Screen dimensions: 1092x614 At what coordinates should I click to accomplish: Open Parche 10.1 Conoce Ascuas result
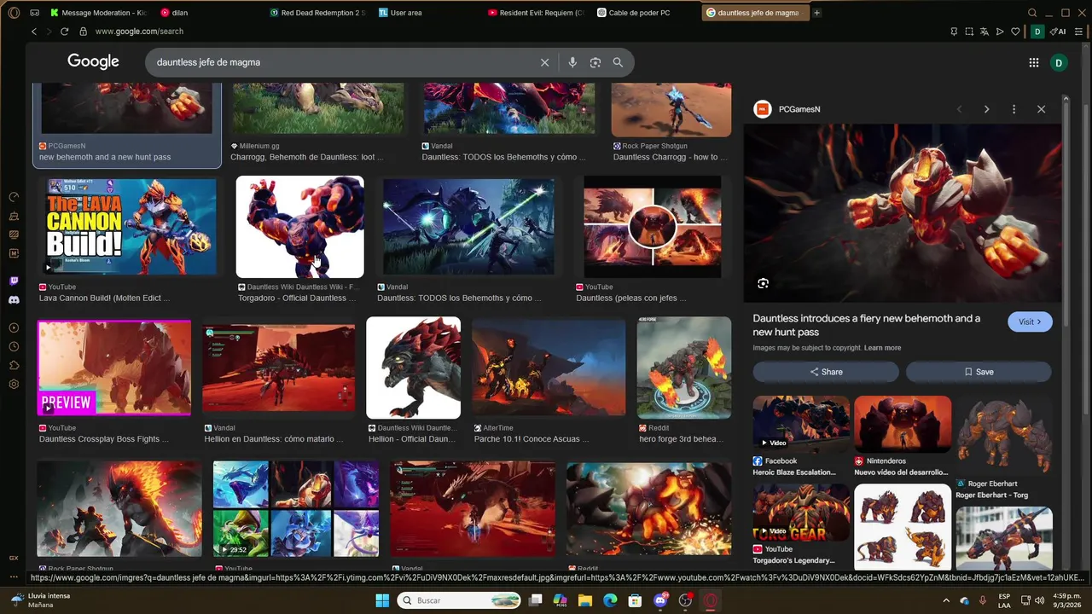[x=549, y=368]
